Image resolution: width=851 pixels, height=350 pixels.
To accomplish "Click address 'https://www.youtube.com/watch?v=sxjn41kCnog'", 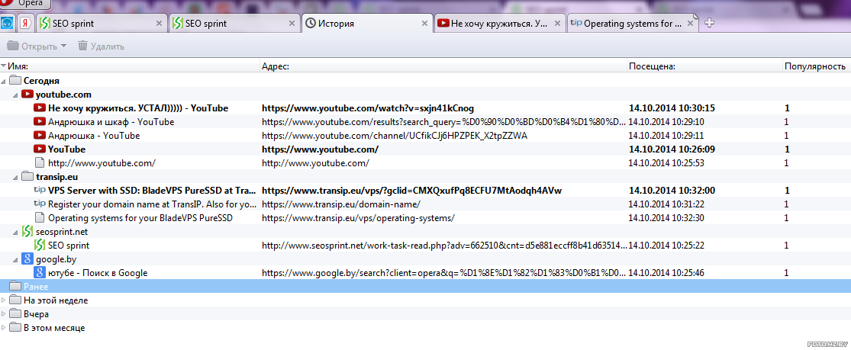I will click(368, 108).
